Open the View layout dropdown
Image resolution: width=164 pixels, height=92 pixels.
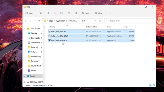[99, 13]
